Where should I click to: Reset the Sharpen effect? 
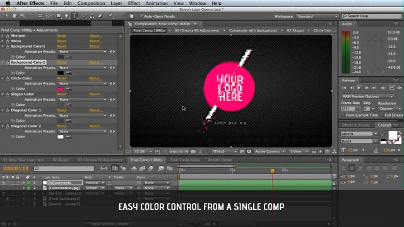tap(62, 36)
